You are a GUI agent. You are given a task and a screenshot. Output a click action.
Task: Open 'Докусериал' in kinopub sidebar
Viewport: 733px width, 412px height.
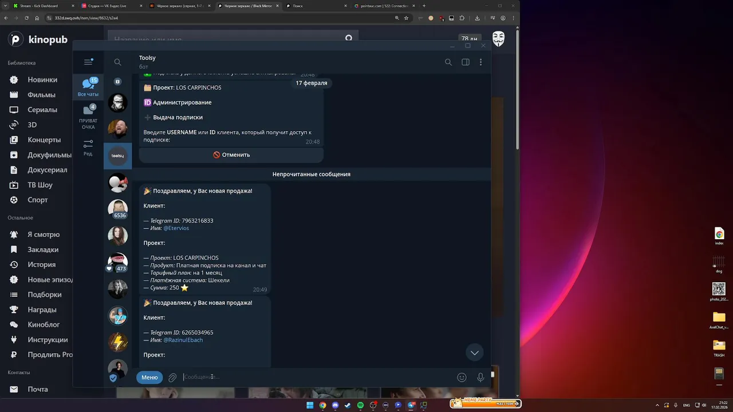47,170
